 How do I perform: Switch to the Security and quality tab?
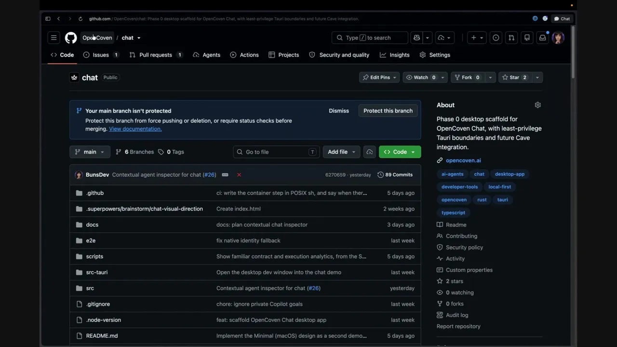click(339, 55)
